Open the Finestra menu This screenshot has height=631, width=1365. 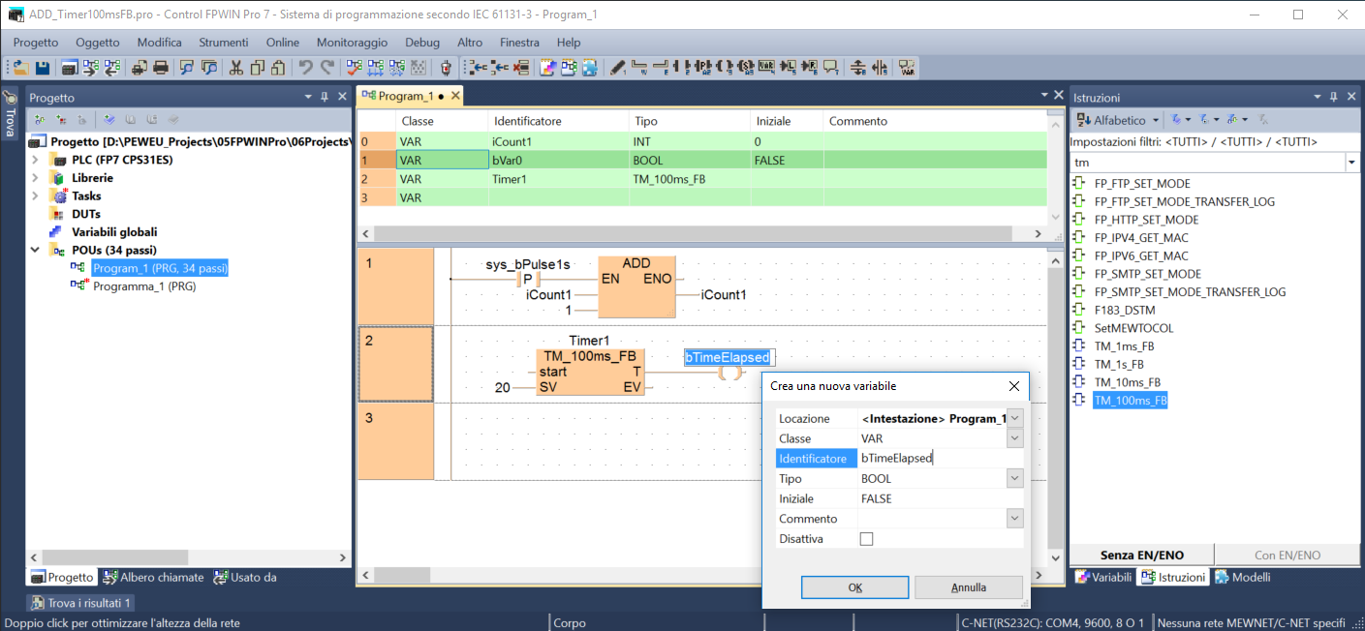pos(519,43)
